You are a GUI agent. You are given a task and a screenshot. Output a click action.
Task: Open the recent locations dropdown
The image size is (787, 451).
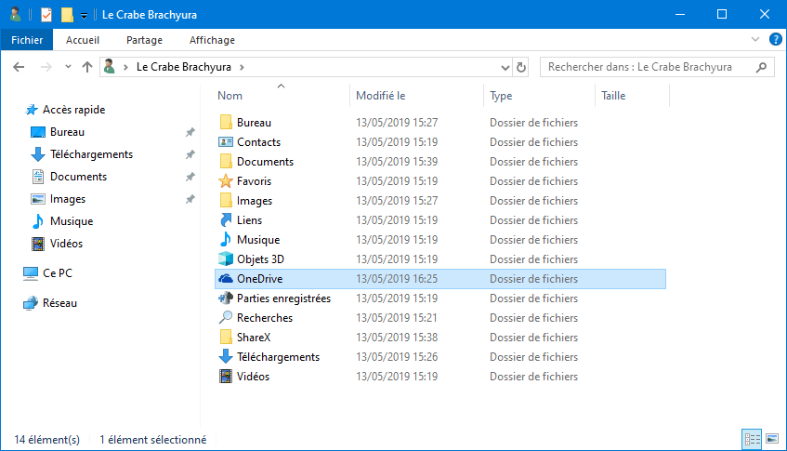point(68,67)
